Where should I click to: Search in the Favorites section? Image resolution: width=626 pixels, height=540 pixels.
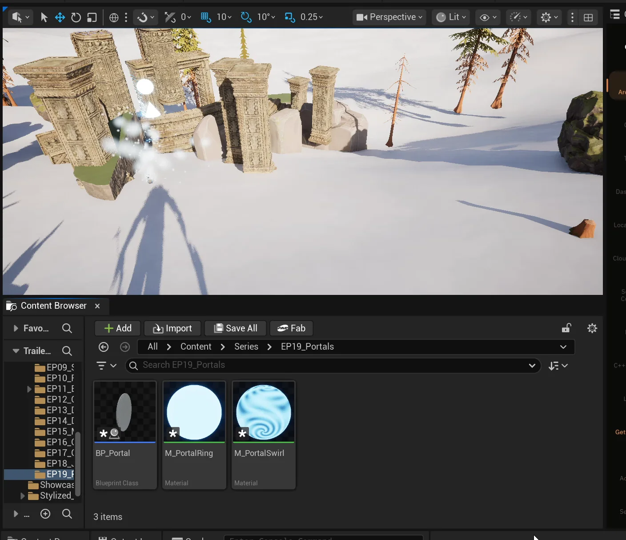(67, 328)
